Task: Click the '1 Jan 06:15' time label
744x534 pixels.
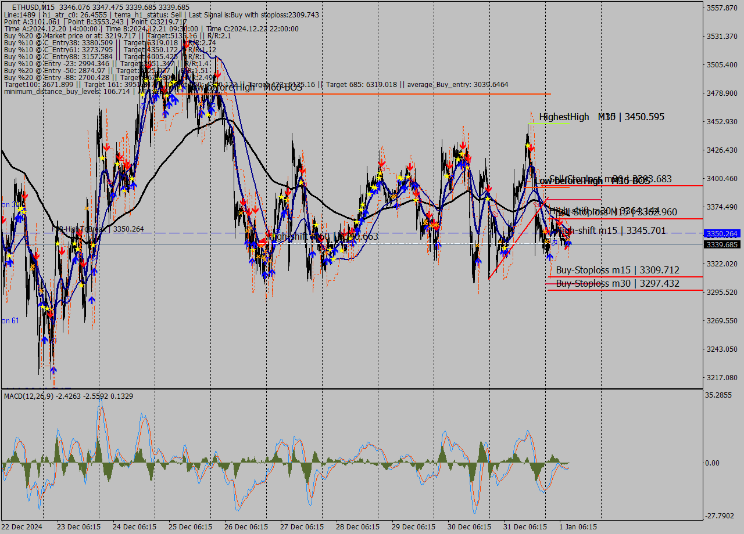Action: (578, 527)
